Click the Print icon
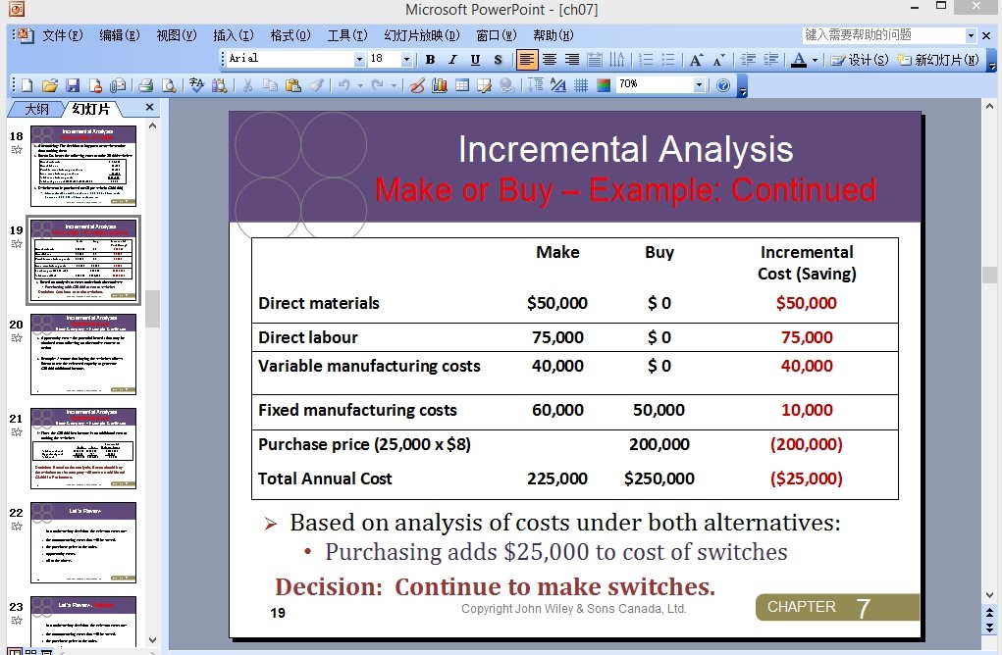 coord(145,85)
